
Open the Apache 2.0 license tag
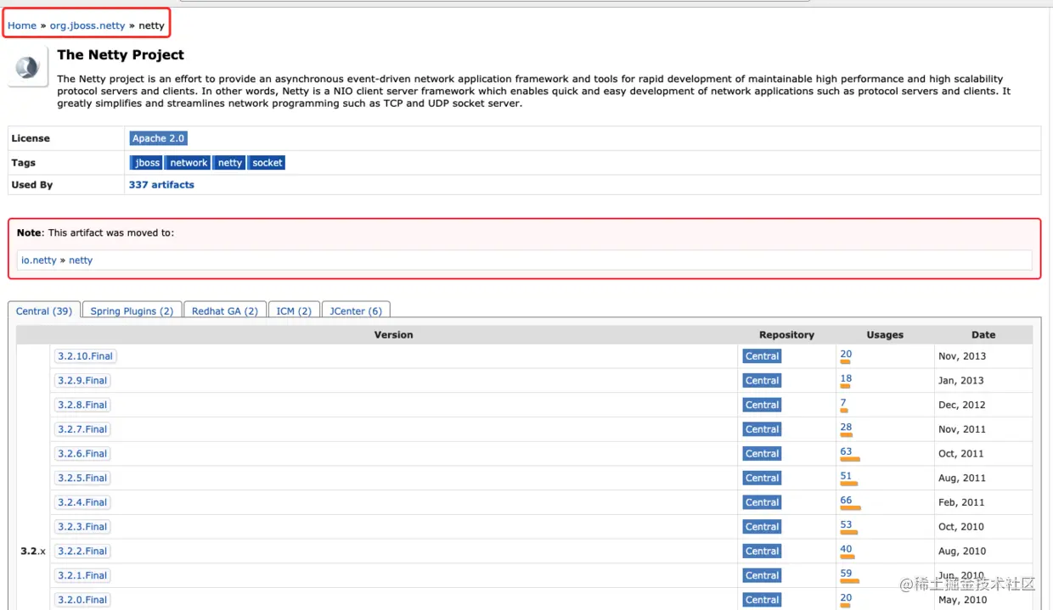tap(158, 138)
